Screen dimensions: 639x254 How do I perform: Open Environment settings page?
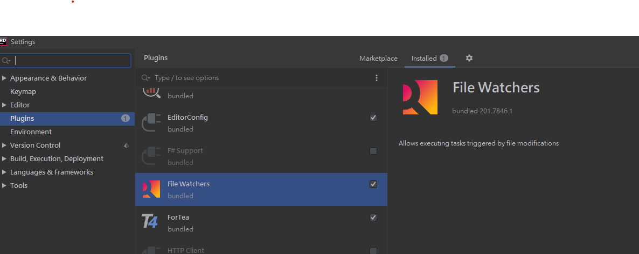coord(31,132)
